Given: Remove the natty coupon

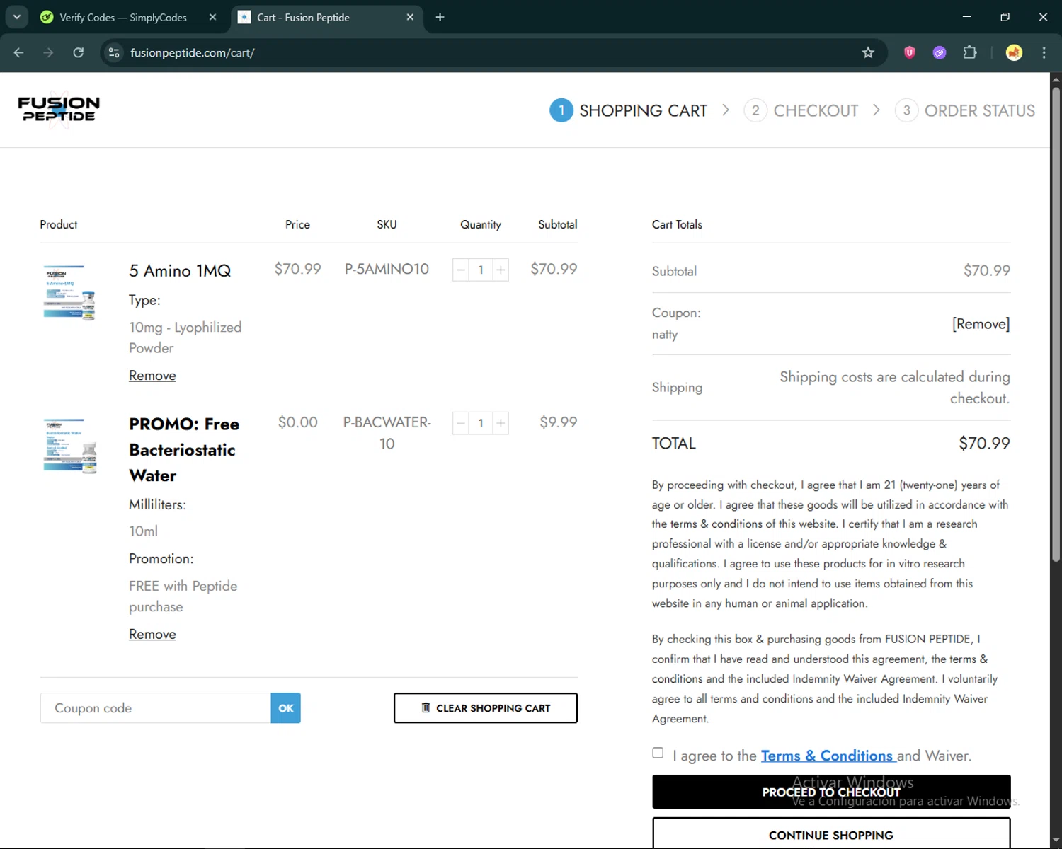Looking at the screenshot, I should coord(981,324).
